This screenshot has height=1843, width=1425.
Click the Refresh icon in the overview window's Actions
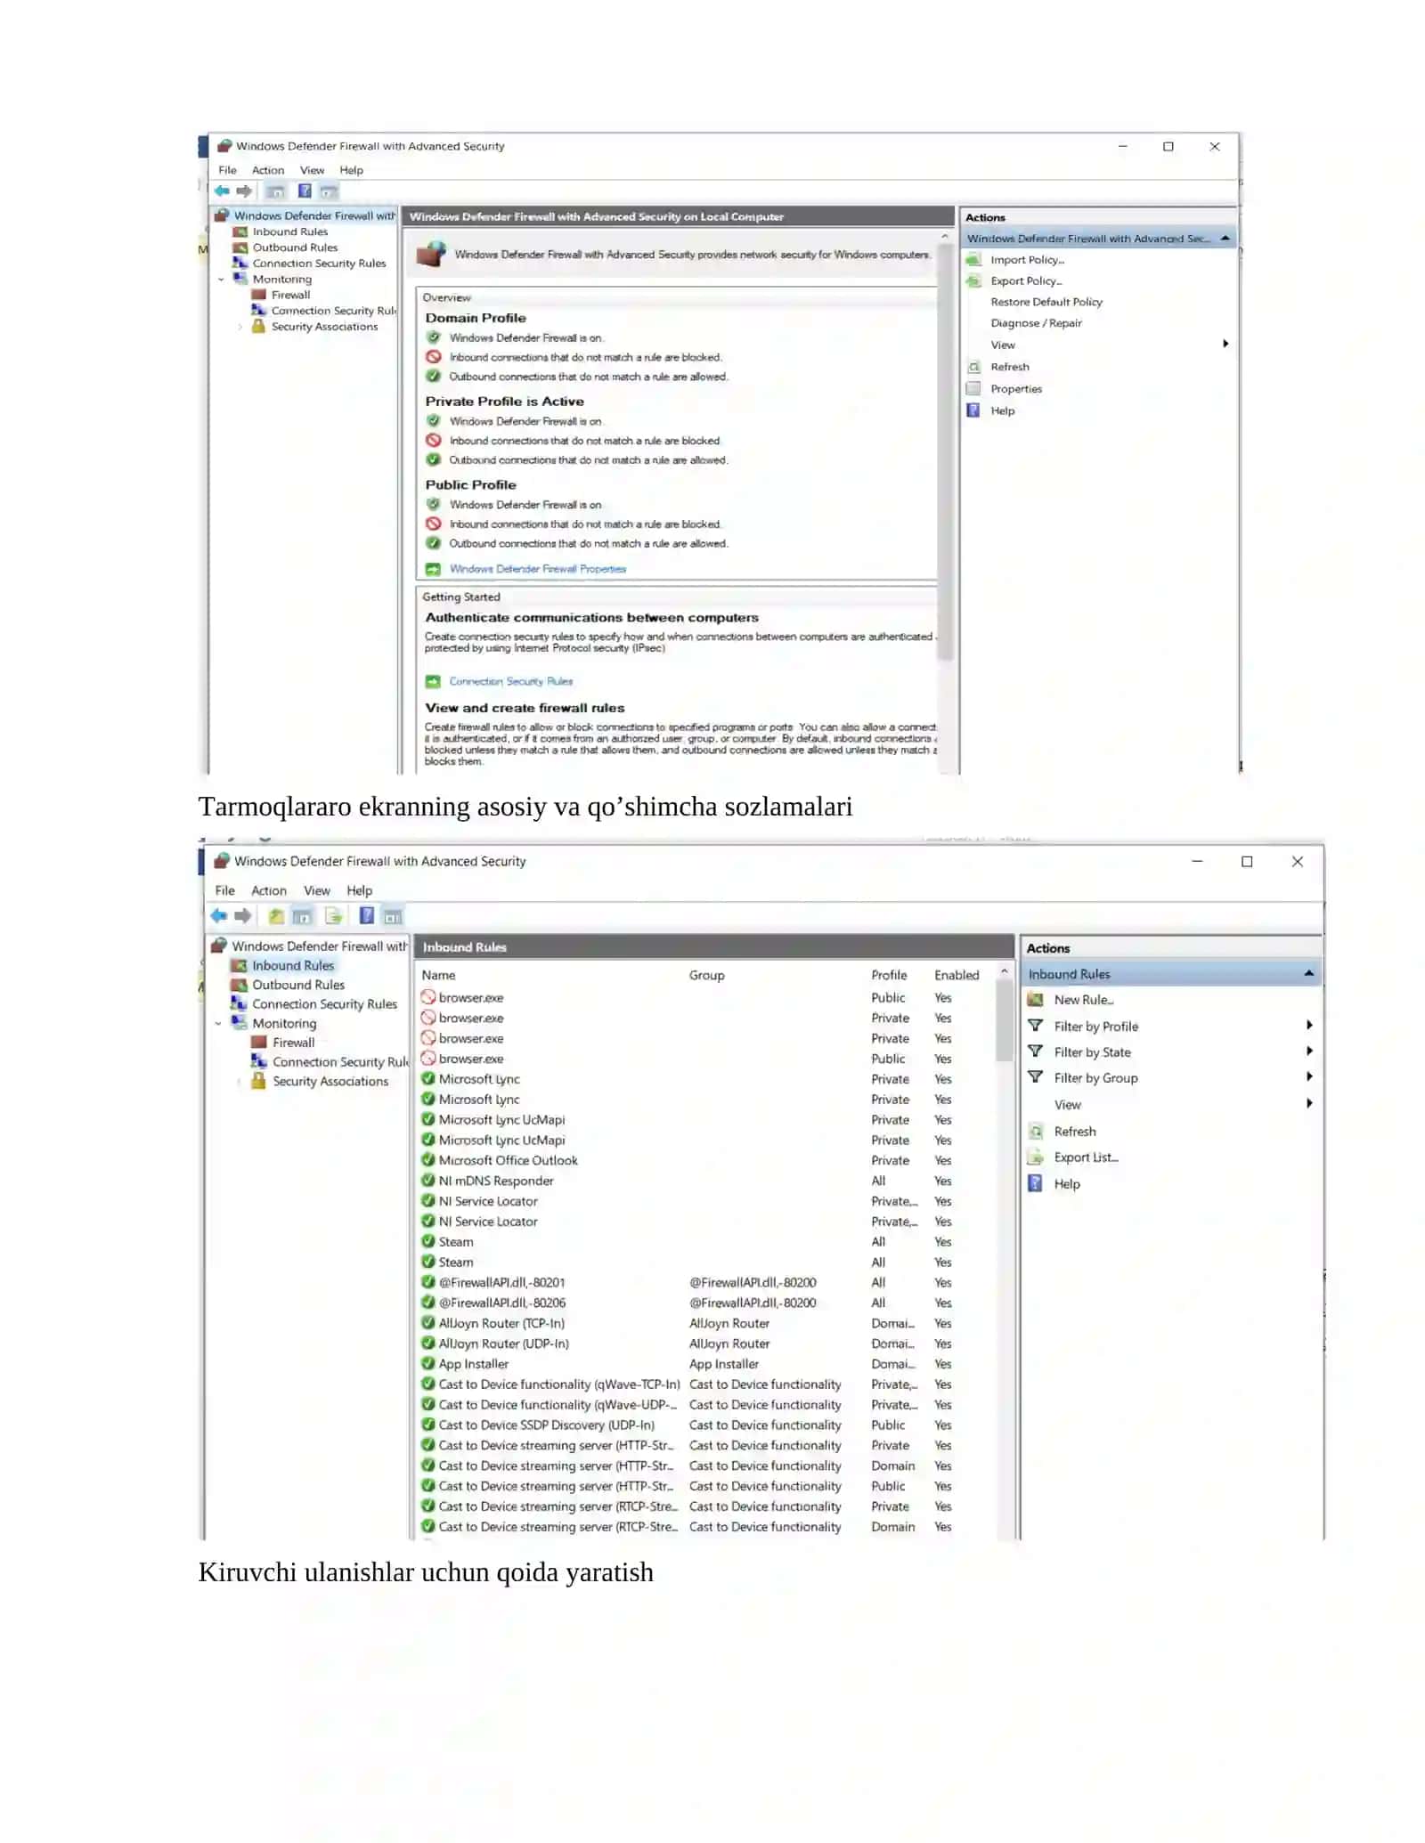(x=973, y=367)
